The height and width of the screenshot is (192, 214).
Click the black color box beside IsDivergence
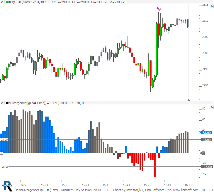(7, 103)
